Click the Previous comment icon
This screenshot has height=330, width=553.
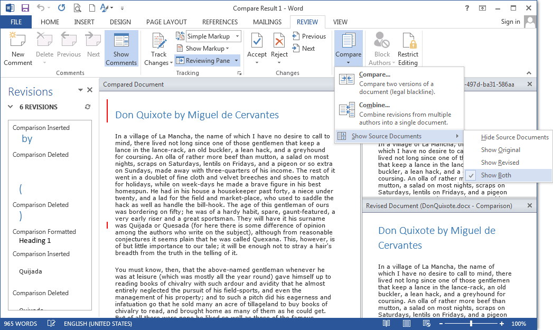point(69,40)
